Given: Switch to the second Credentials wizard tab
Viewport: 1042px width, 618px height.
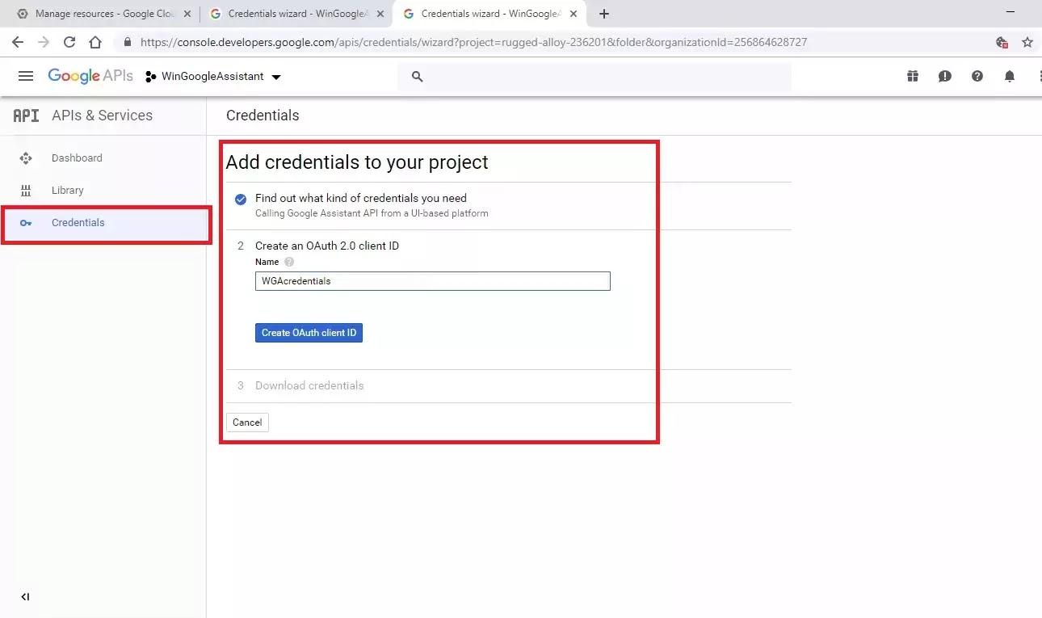Looking at the screenshot, I should point(296,14).
